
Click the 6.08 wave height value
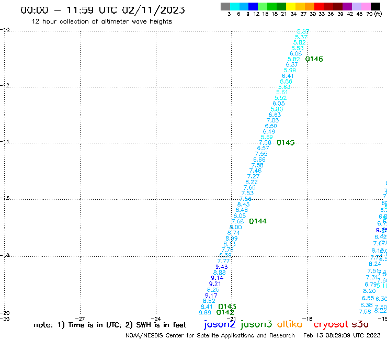click(x=295, y=53)
